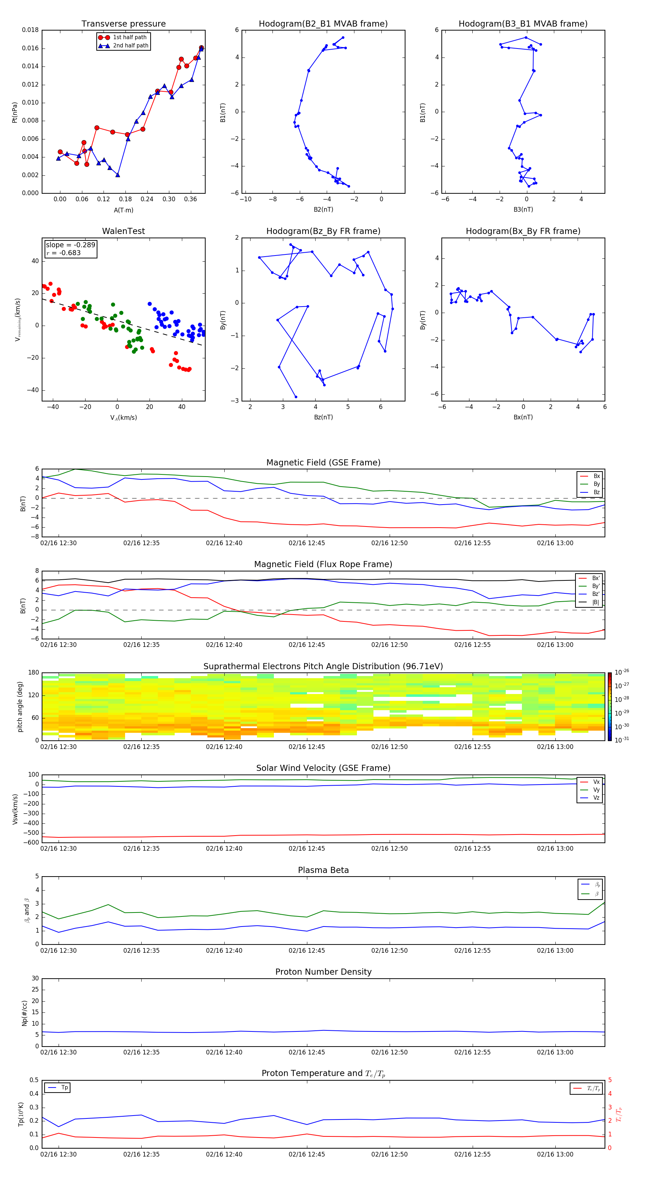Select the 'Tp' legend entry
Viewport: 647px width, 1186px height.
(x=58, y=1088)
